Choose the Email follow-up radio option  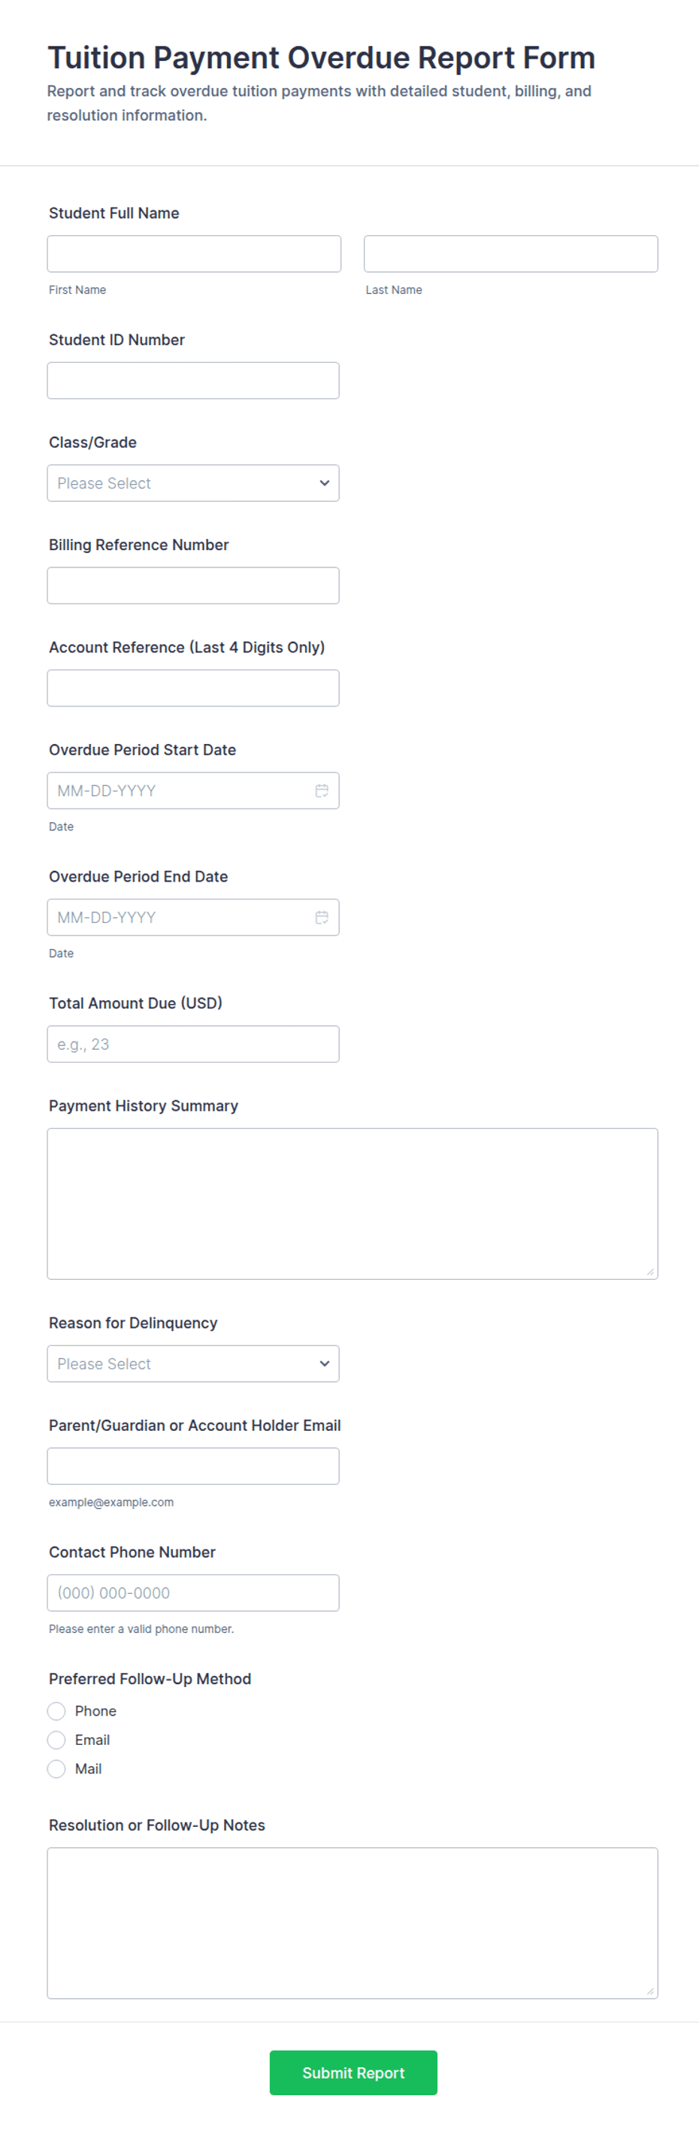click(x=56, y=1740)
